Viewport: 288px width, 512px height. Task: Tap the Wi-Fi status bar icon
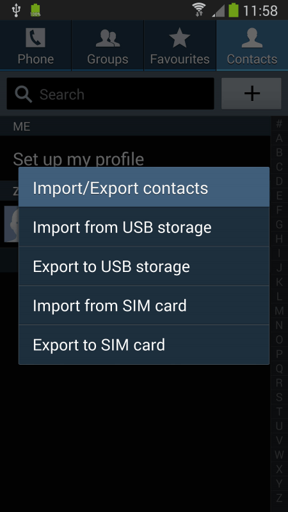point(198,10)
